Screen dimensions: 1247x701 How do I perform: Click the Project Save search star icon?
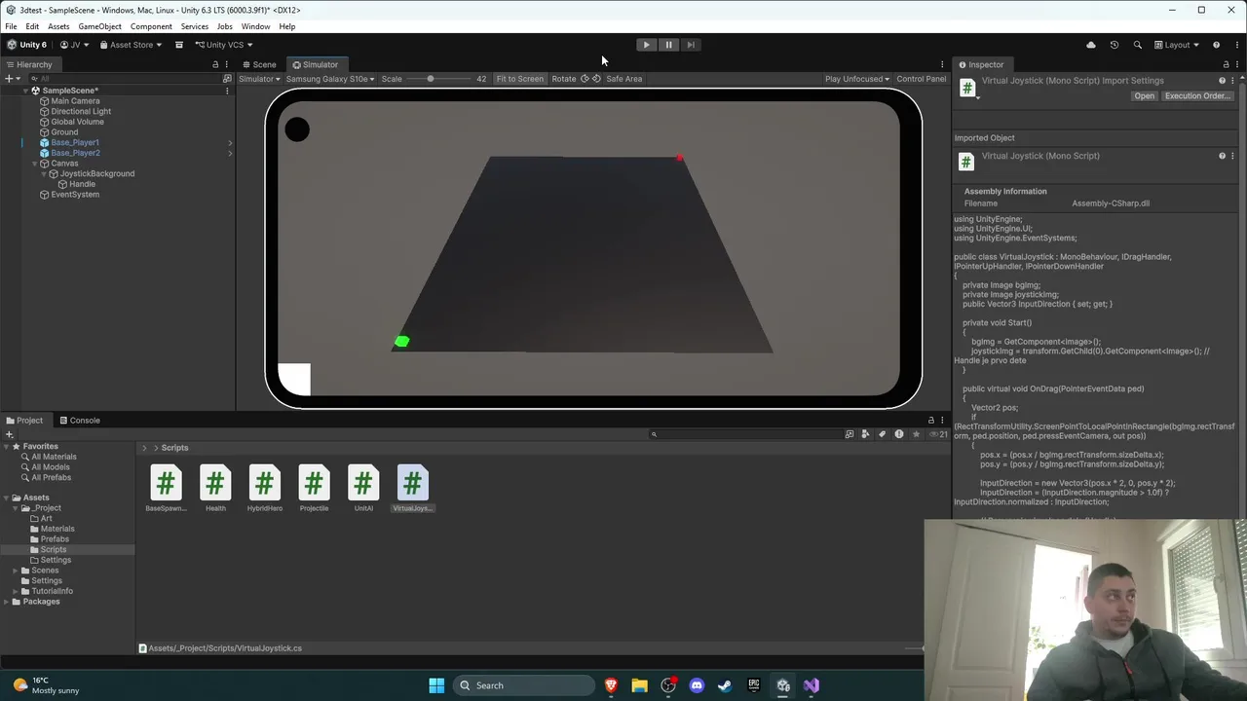[x=915, y=434]
